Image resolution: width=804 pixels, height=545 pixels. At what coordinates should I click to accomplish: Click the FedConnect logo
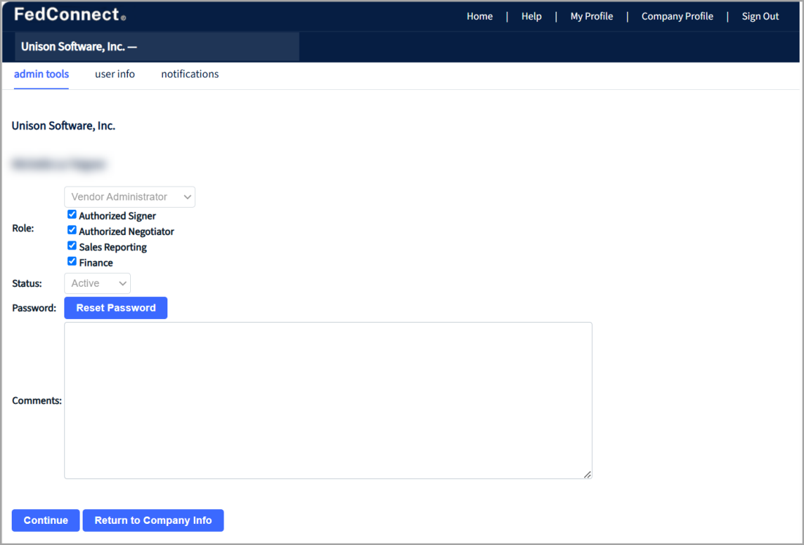[69, 15]
